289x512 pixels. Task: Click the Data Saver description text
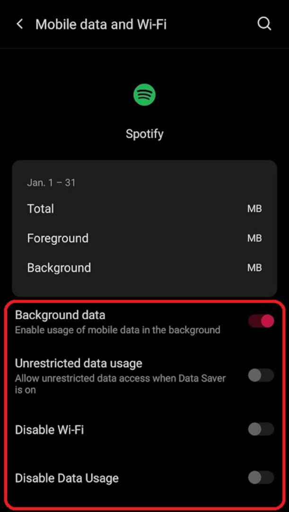click(120, 384)
